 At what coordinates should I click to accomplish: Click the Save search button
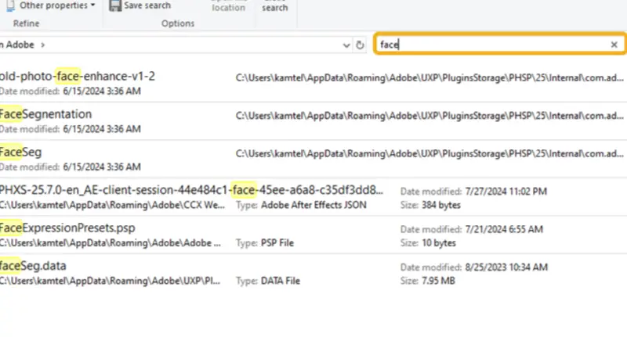140,5
